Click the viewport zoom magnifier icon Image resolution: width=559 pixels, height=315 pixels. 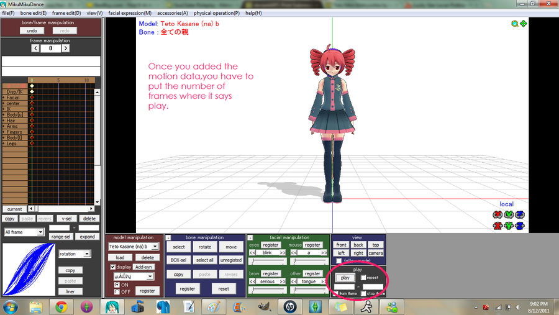pyautogui.click(x=514, y=24)
